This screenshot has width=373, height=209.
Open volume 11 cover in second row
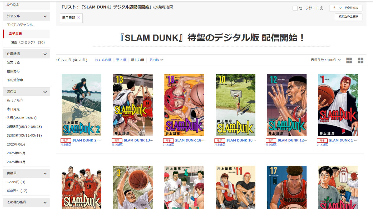point(235,187)
